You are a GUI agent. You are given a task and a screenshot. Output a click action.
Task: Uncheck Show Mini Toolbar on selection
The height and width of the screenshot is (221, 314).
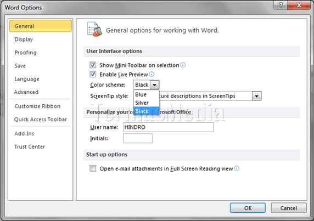point(93,65)
